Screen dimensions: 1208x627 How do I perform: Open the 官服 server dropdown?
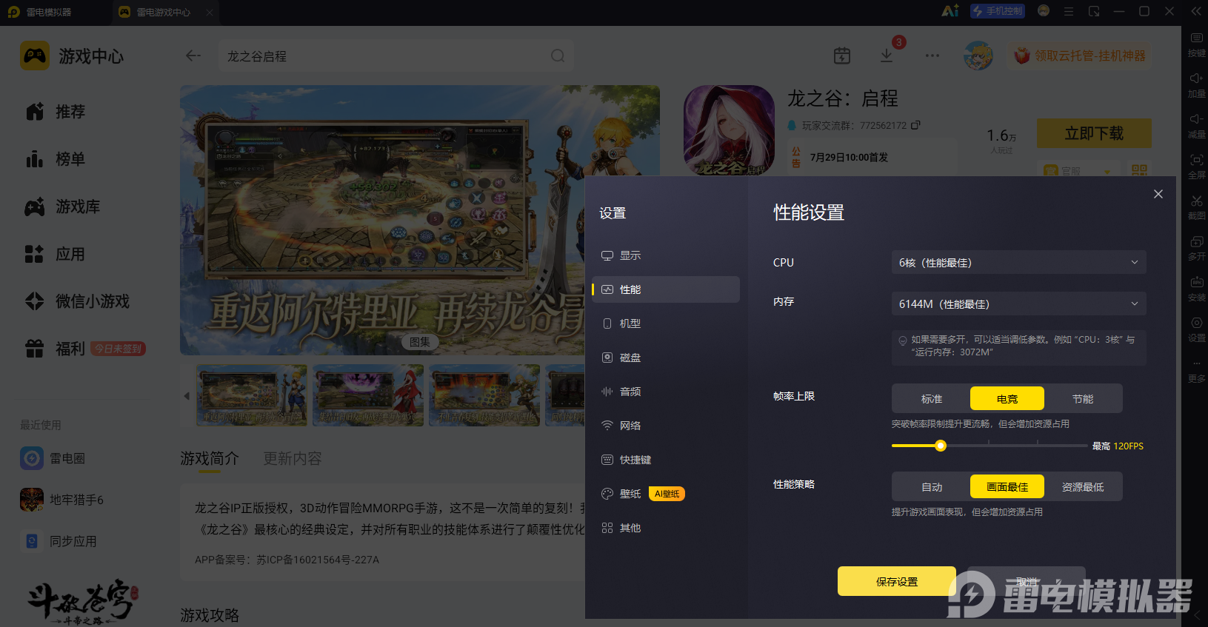coord(1077,170)
